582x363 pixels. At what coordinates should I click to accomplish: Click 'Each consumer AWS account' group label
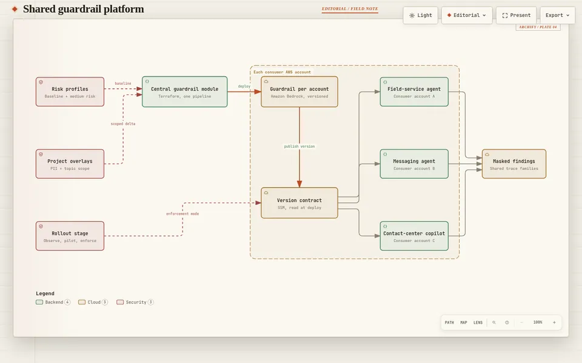click(282, 72)
